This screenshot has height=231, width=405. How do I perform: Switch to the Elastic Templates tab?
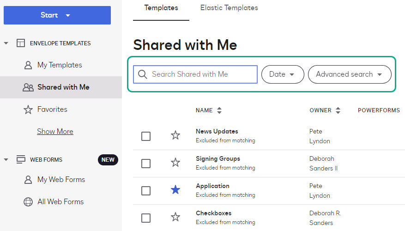pos(229,8)
